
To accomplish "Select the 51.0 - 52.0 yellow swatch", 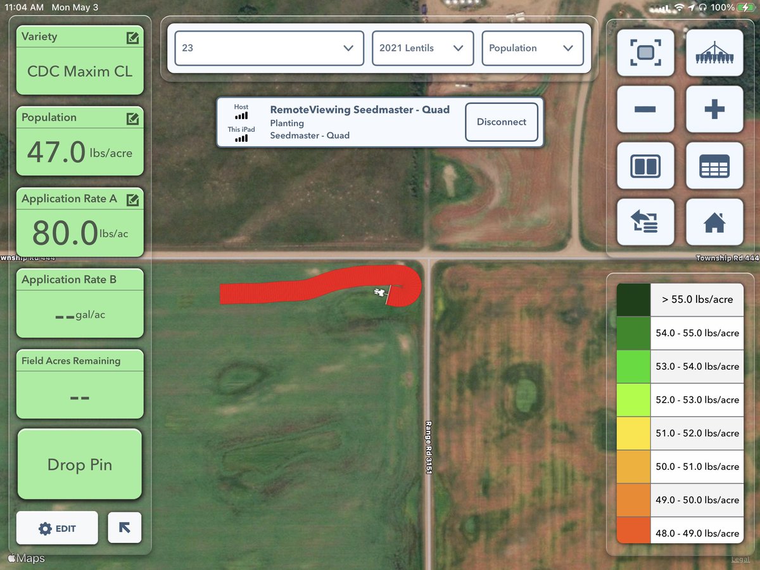I will click(x=633, y=433).
